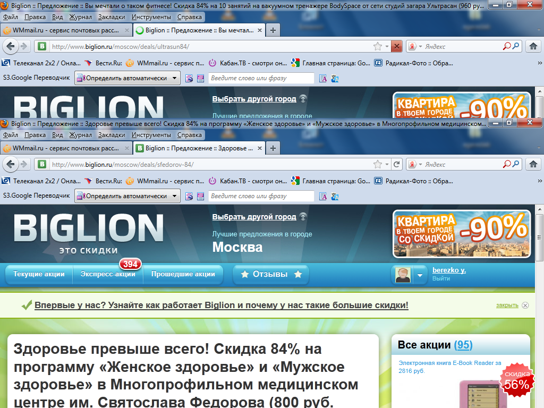Click Текущие акции button
Image resolution: width=544 pixels, height=408 pixels.
(x=39, y=274)
